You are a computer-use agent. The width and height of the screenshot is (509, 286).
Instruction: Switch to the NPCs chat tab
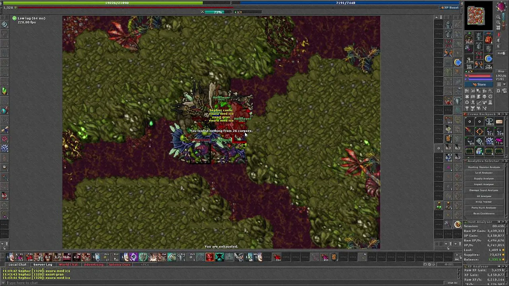(144, 265)
